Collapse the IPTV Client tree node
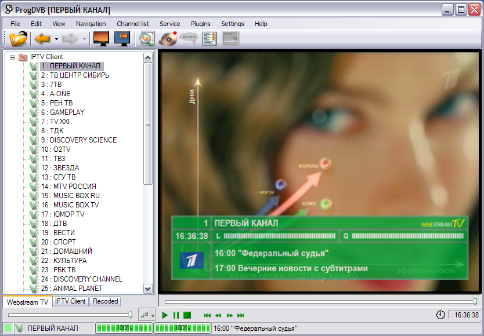Screen dimensions: 484x336 tap(12, 57)
